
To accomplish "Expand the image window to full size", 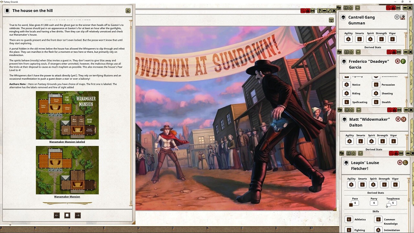I will tap(329, 11).
